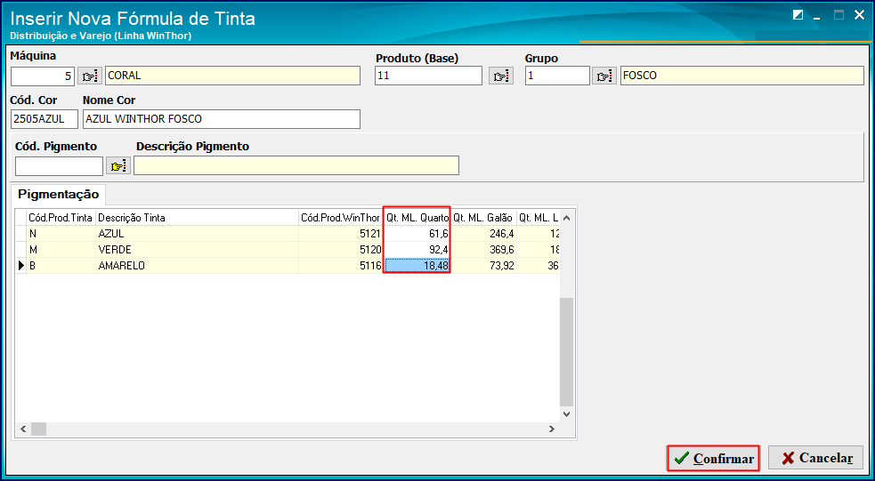Screen dimensions: 875x481
Task: Click the WinThor code 5116 cell
Action: [x=340, y=266]
